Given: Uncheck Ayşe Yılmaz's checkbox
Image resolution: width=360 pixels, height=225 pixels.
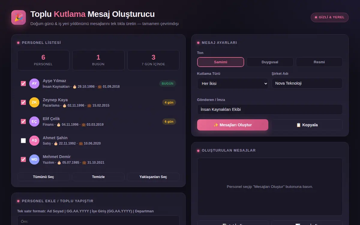Looking at the screenshot, I should pos(23,83).
